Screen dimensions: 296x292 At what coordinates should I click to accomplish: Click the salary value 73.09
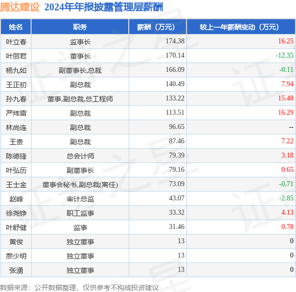pyautogui.click(x=177, y=184)
